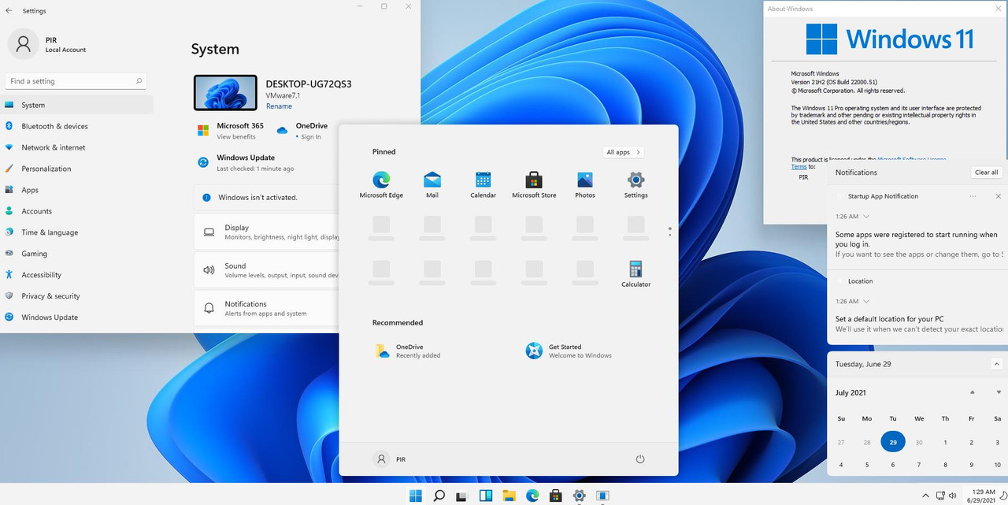Go to Windows Update in sidebar
Image resolution: width=1008 pixels, height=505 pixels.
pyautogui.click(x=77, y=317)
